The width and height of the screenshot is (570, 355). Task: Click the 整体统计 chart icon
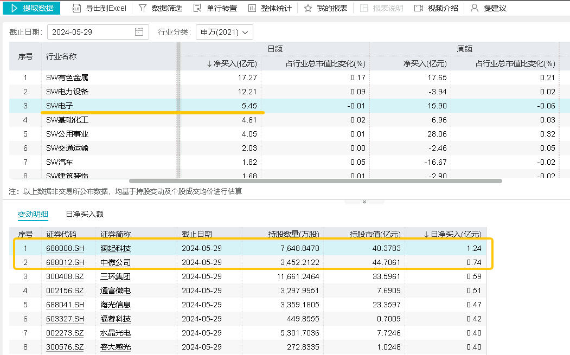click(x=252, y=8)
